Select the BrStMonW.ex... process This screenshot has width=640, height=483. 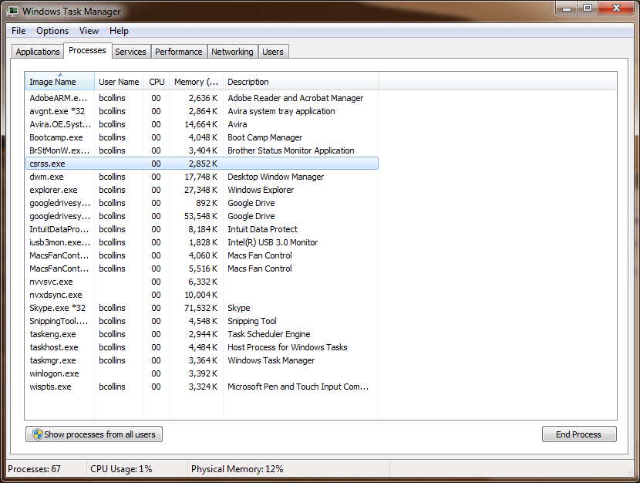pyautogui.click(x=202, y=150)
